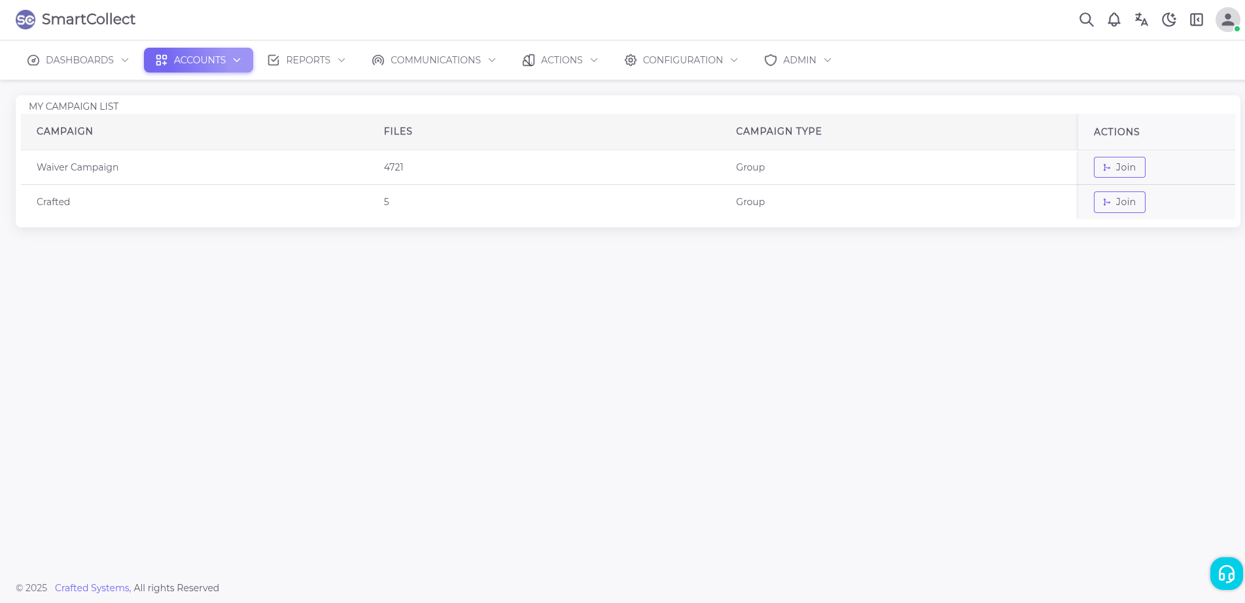Follow the Crafted Systems footer link
1245x603 pixels.
click(92, 588)
